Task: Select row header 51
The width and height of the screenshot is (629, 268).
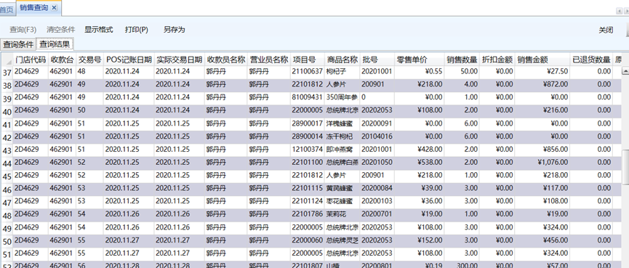Action: point(7,254)
